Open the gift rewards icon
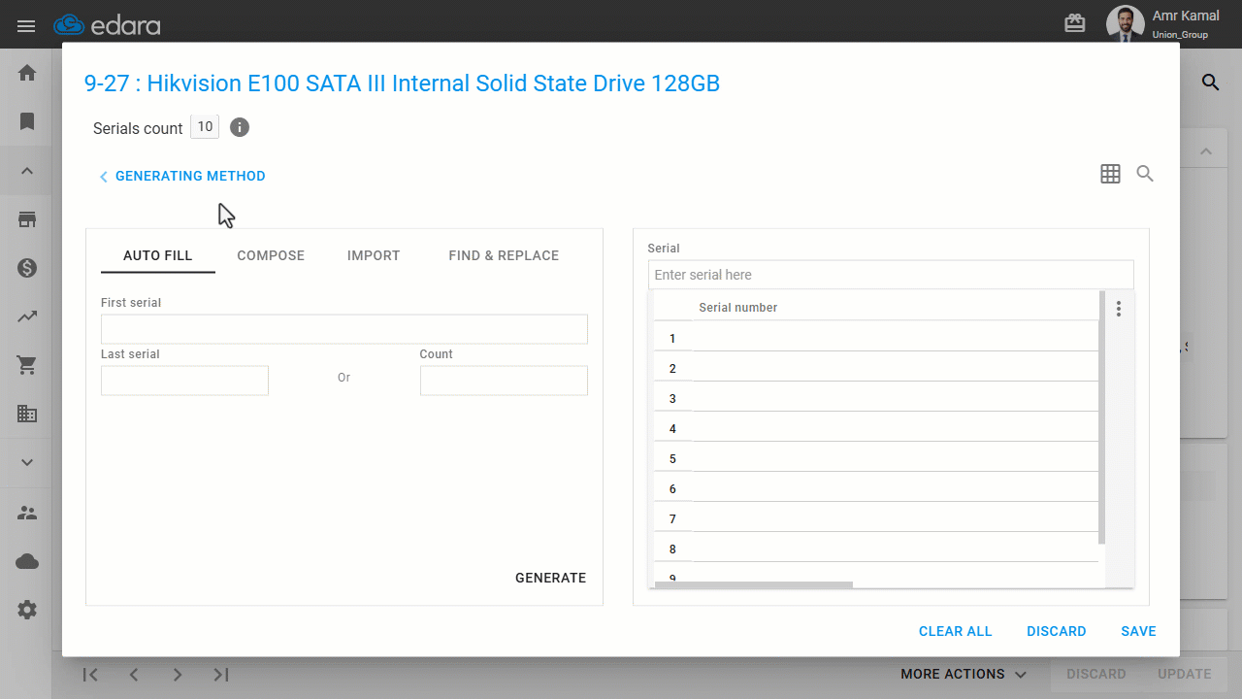The width and height of the screenshot is (1242, 699). [1075, 24]
